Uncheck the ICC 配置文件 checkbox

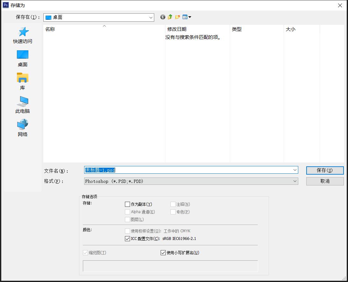pyautogui.click(x=127, y=239)
